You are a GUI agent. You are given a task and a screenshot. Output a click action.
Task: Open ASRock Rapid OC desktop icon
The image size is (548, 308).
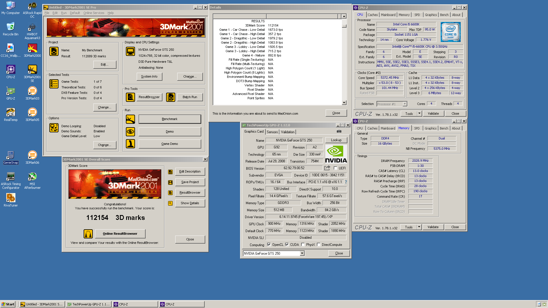click(32, 10)
